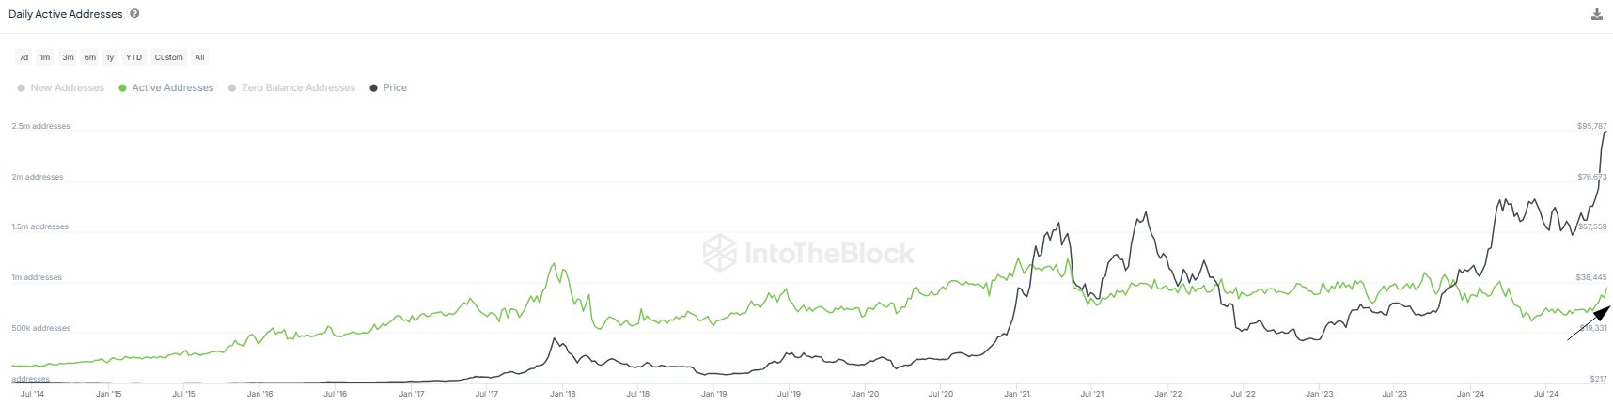Click the IntoTheBlock watermark logo
The image size is (1613, 406).
point(808,253)
